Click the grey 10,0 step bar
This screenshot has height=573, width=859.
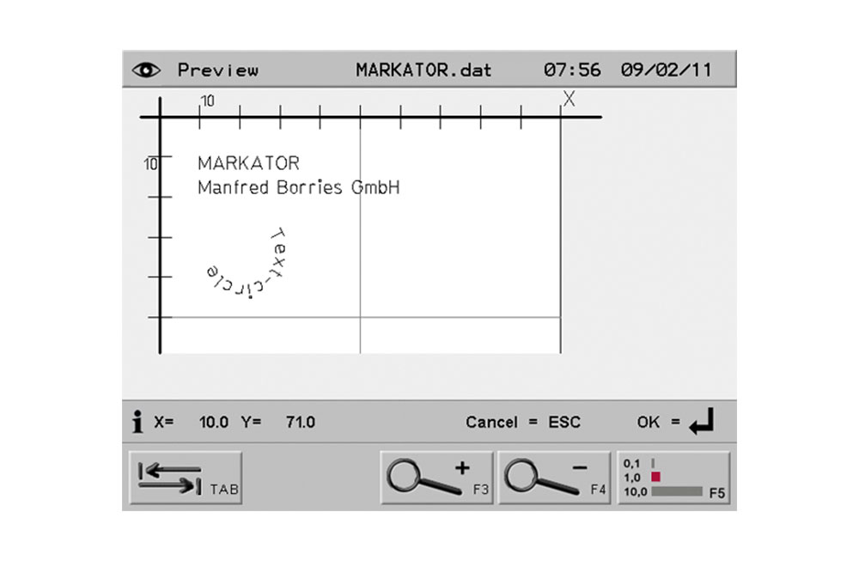(677, 491)
